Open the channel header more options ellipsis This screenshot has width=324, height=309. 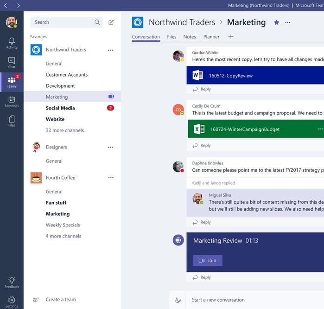(x=288, y=22)
